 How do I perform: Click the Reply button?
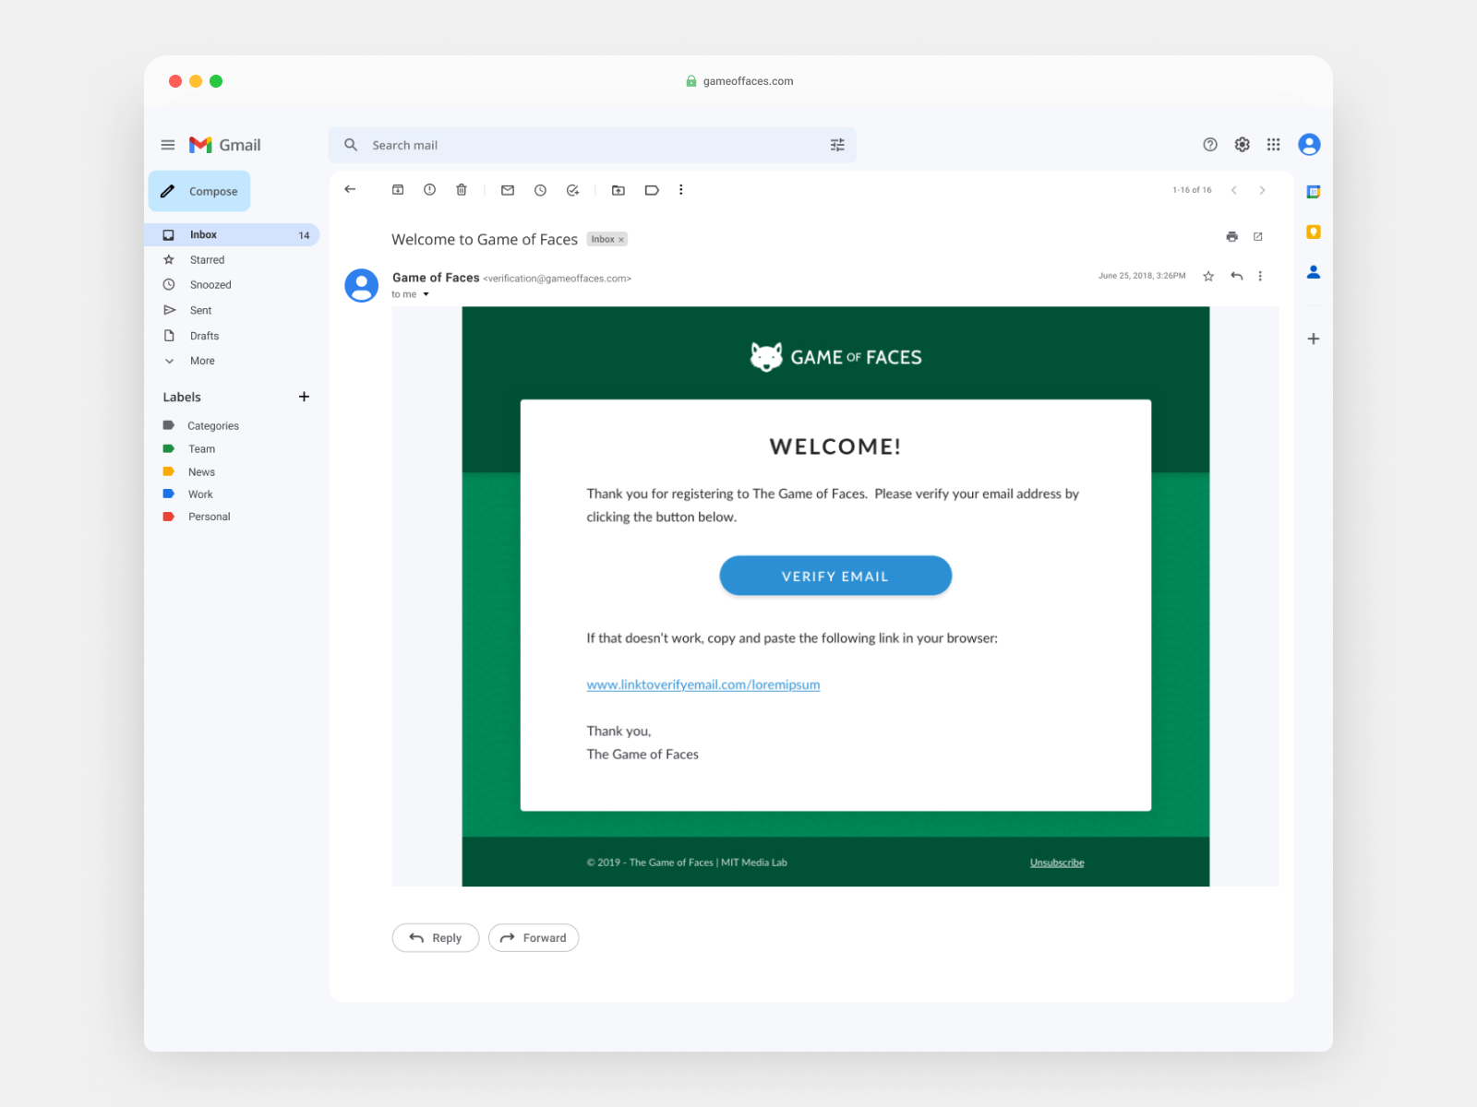point(436,937)
